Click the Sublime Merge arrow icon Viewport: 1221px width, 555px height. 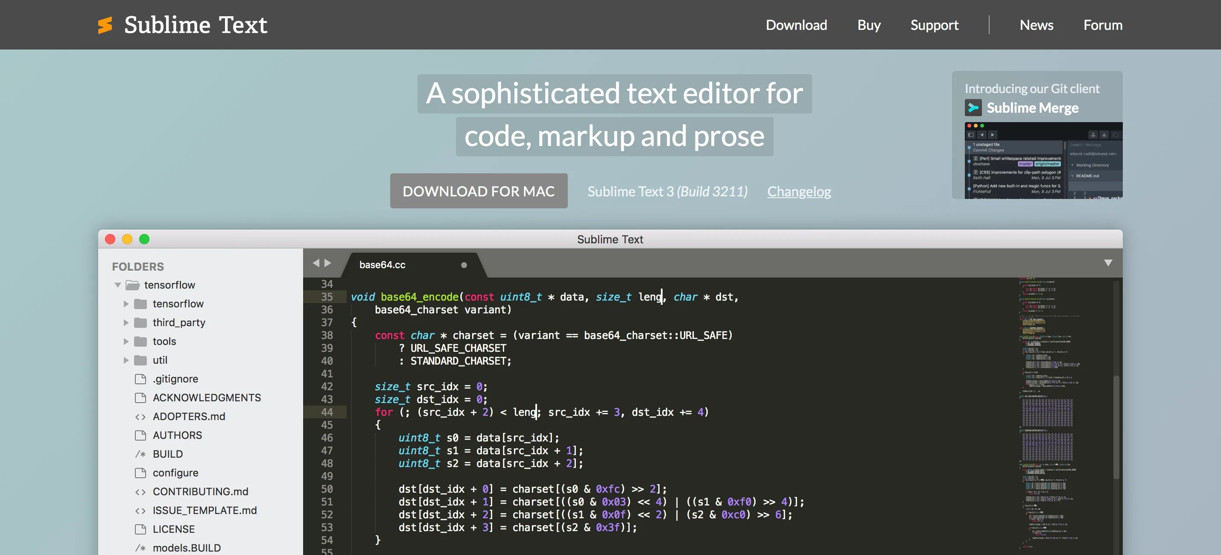coord(973,108)
